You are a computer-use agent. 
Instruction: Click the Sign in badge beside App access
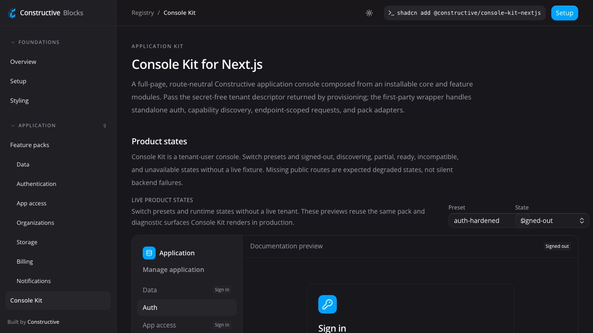[x=222, y=325]
